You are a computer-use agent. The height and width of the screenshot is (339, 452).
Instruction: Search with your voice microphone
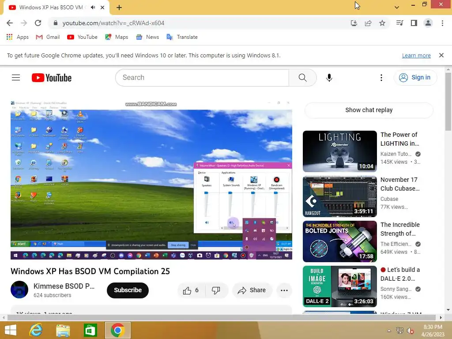tap(329, 78)
